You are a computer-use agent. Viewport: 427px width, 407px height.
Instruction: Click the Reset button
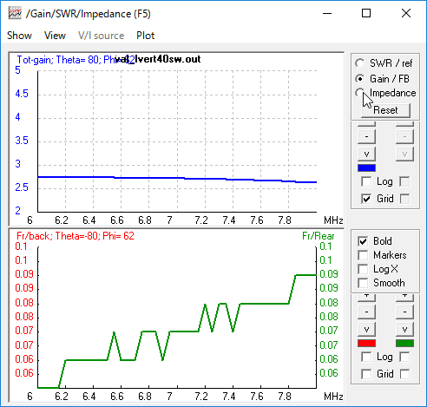(385, 110)
